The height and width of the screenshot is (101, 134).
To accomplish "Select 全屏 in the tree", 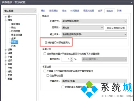I will [13, 39].
